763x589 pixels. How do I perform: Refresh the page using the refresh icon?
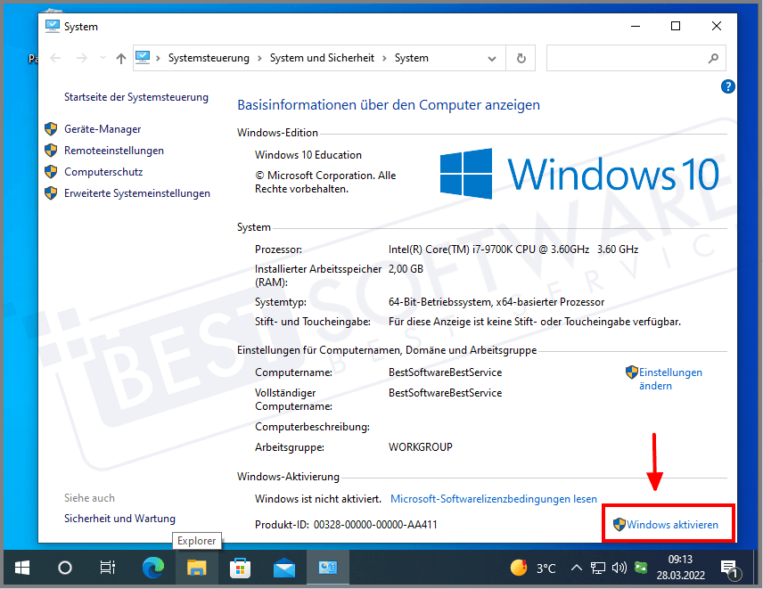click(521, 58)
